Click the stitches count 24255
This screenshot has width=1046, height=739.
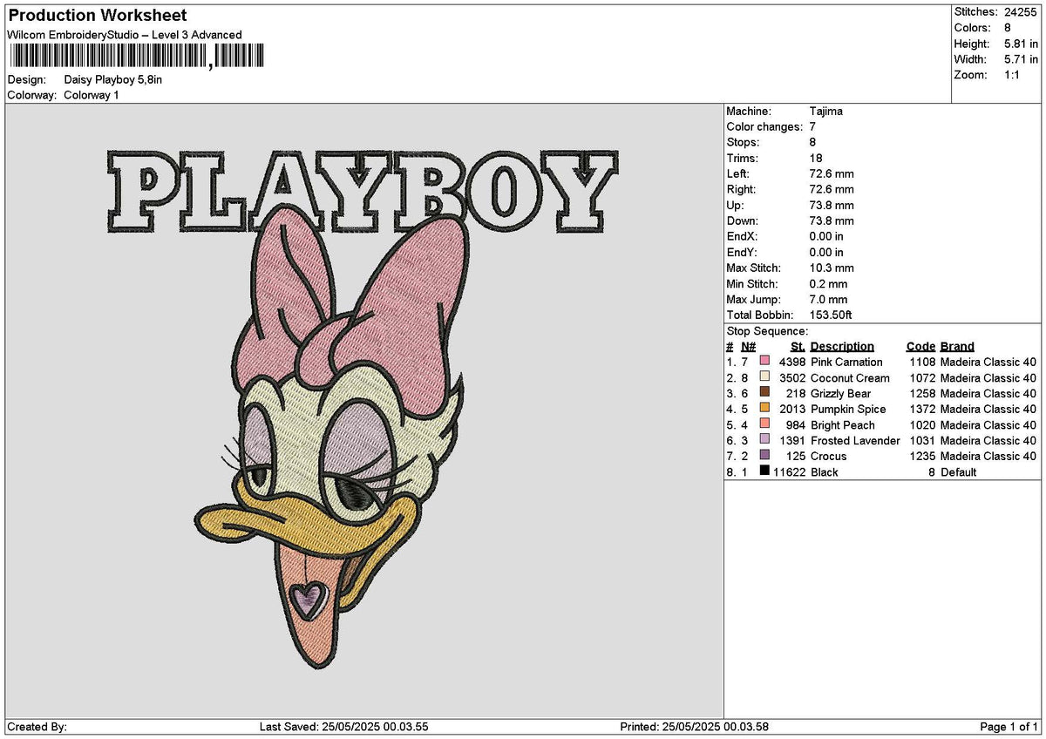1022,12
